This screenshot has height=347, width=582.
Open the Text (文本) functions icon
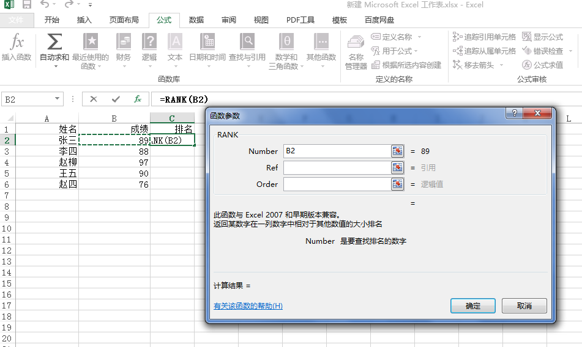(175, 42)
